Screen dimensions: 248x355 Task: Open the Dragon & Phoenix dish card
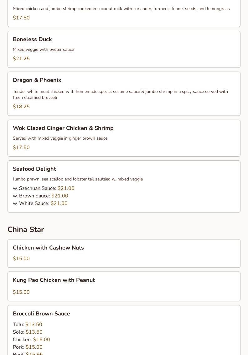point(124,94)
